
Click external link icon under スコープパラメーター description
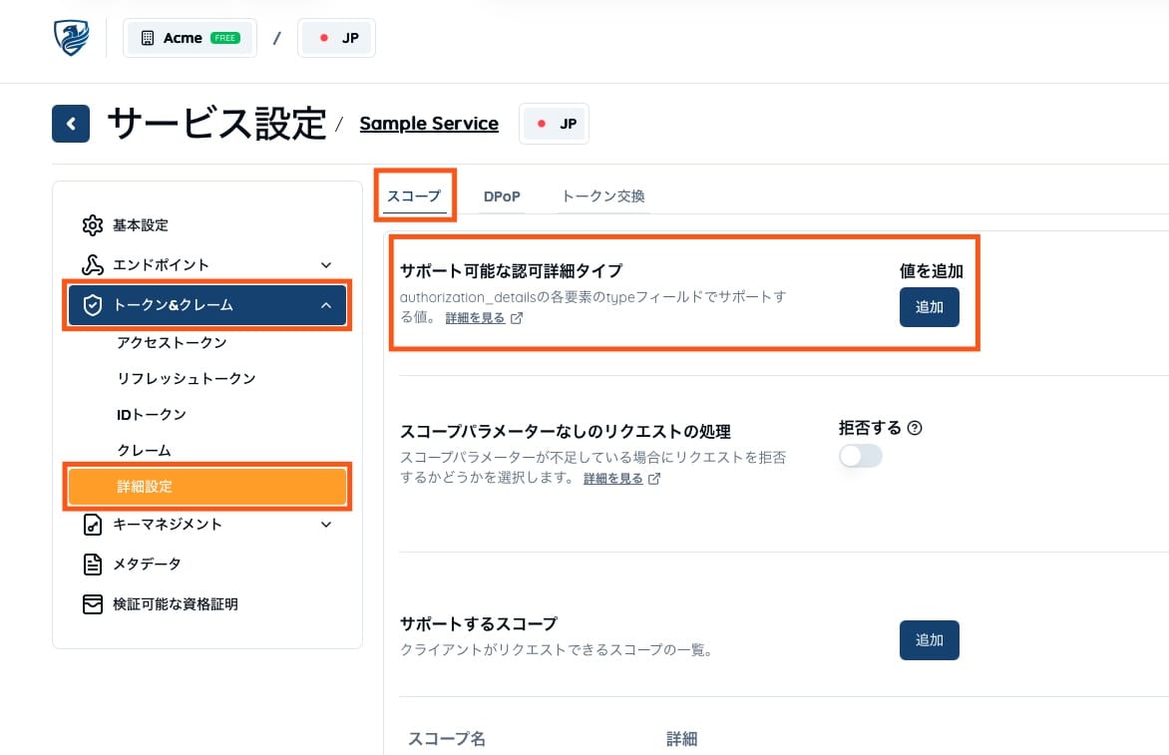(654, 479)
